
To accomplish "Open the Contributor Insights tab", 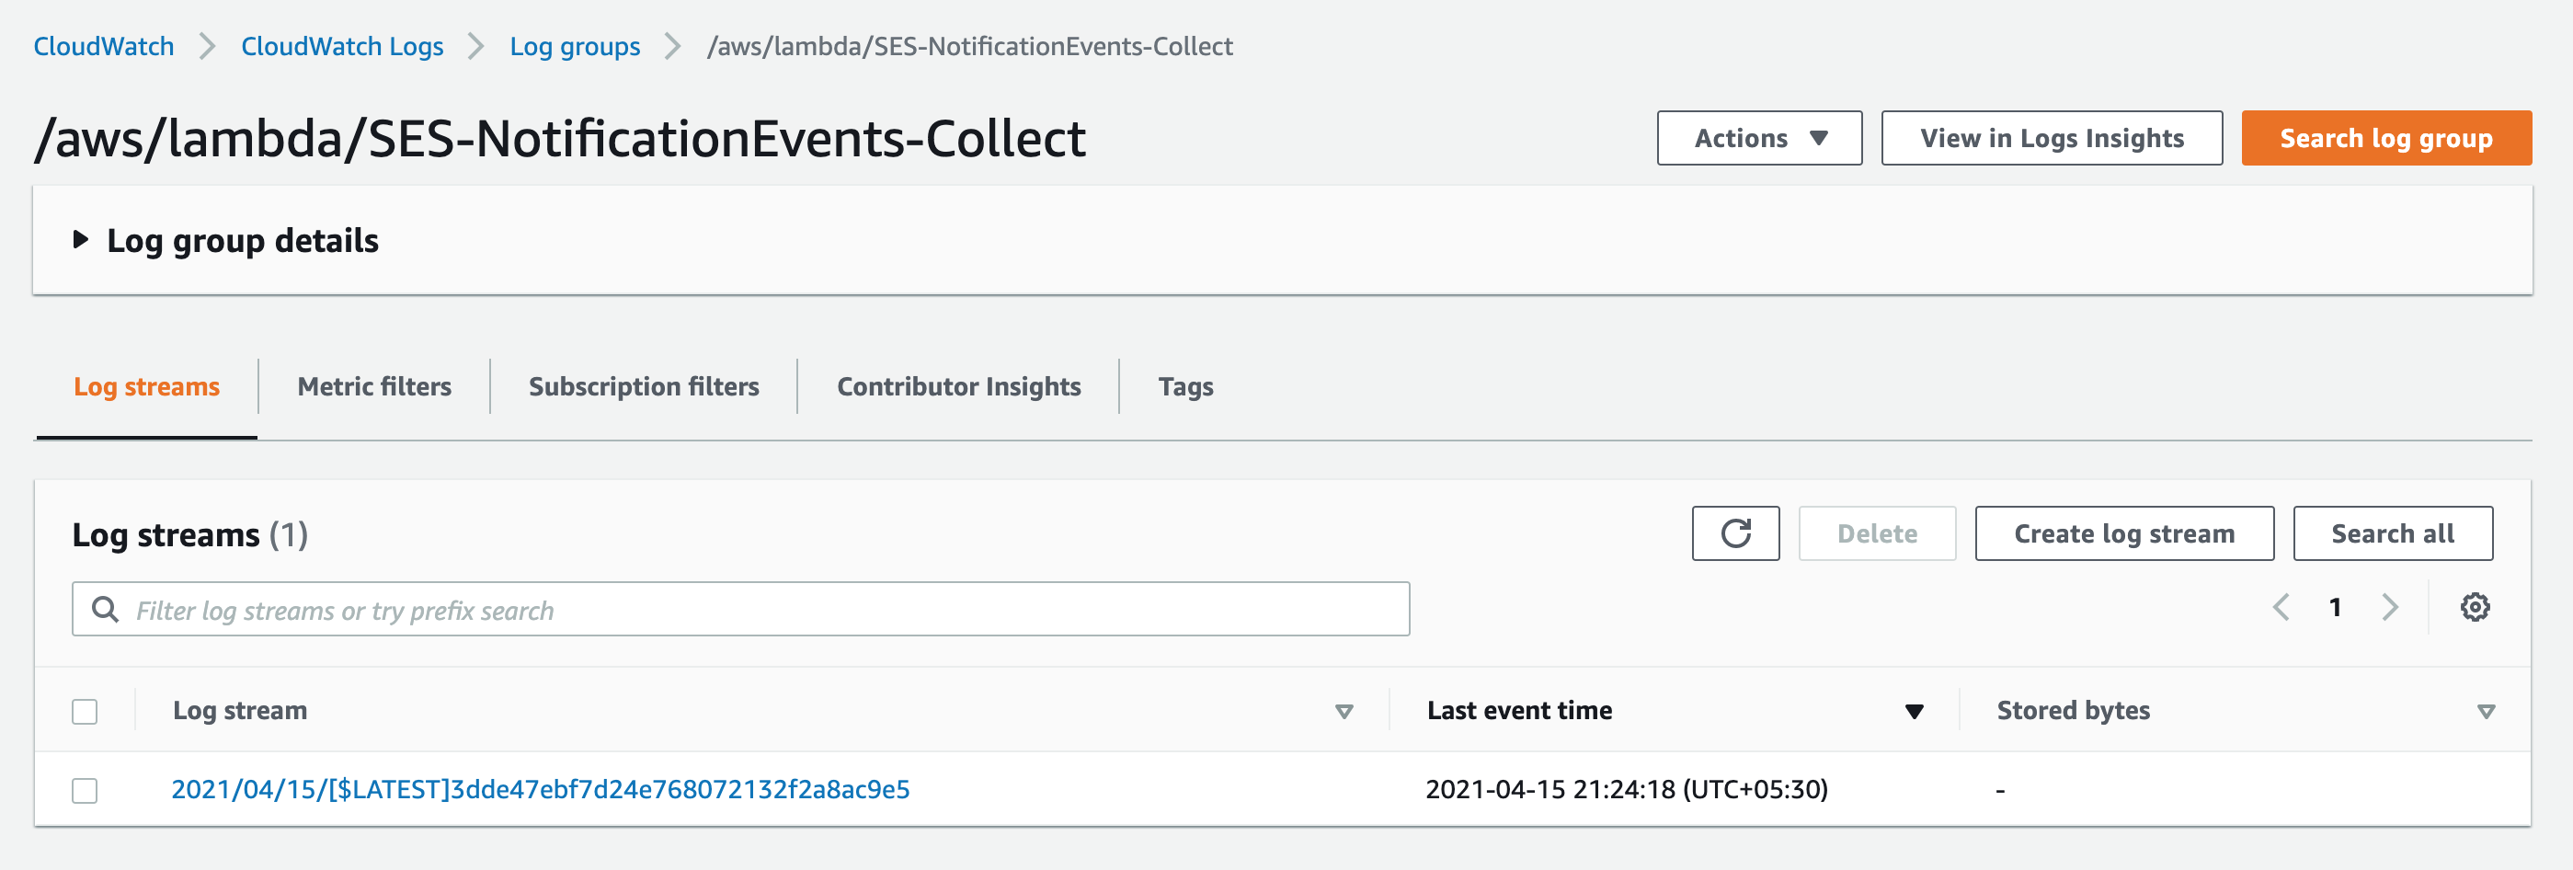I will pyautogui.click(x=958, y=386).
